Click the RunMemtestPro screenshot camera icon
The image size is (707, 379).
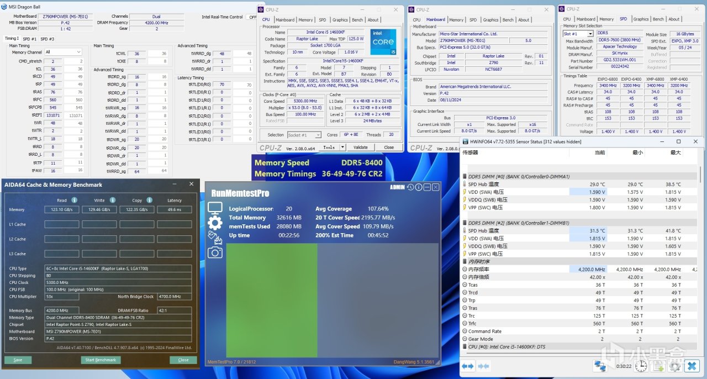[x=215, y=252]
